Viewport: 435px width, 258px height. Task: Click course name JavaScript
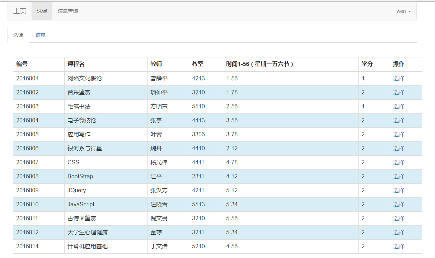[x=81, y=204]
